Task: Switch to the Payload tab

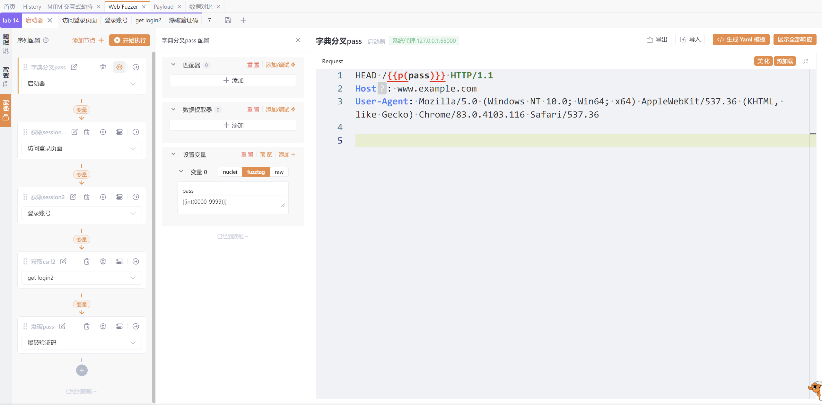Action: tap(163, 6)
